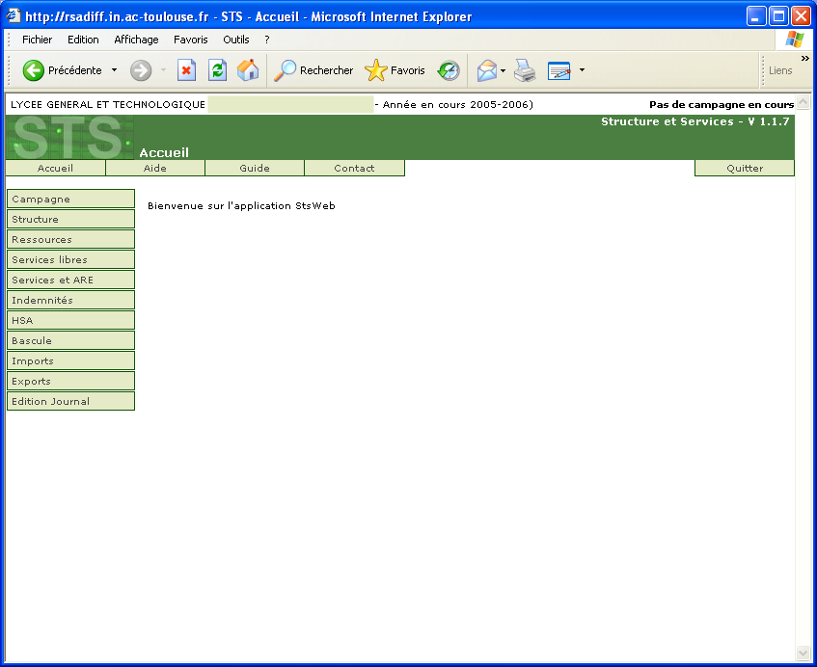Open the ? help menu
The image size is (817, 667).
point(267,40)
